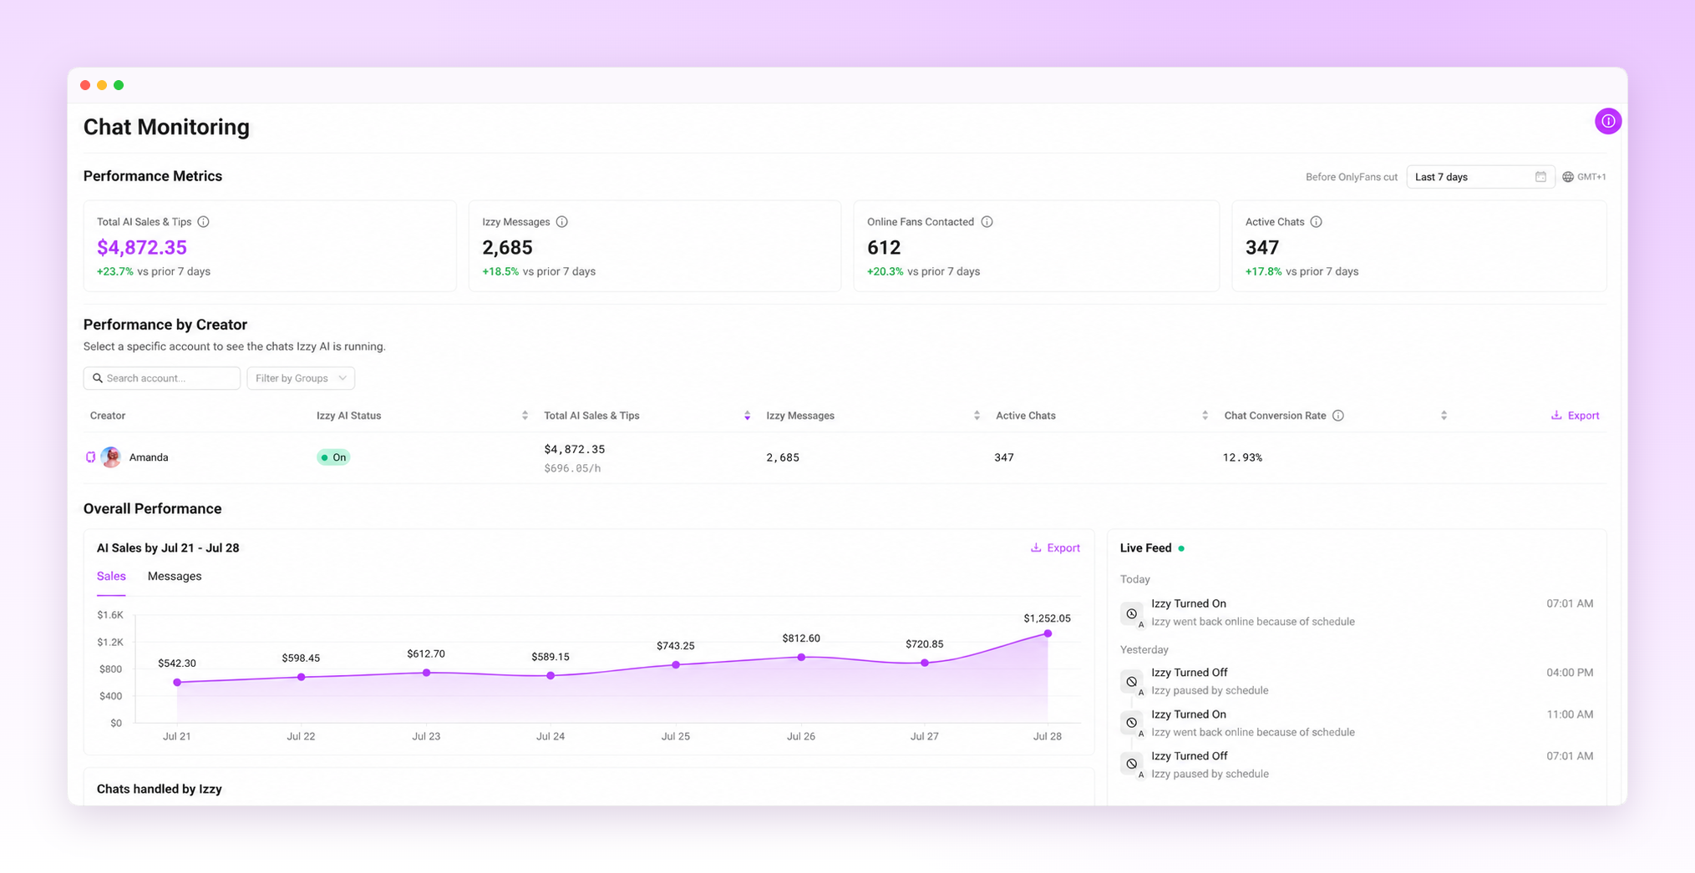Focus the Search account input field
Screen dimensions: 1695x873
[162, 378]
